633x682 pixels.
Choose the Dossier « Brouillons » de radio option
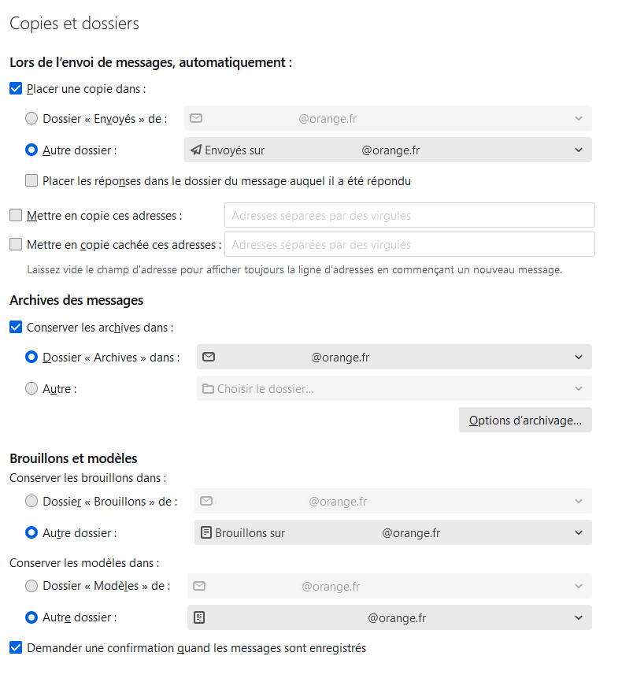tap(31, 501)
